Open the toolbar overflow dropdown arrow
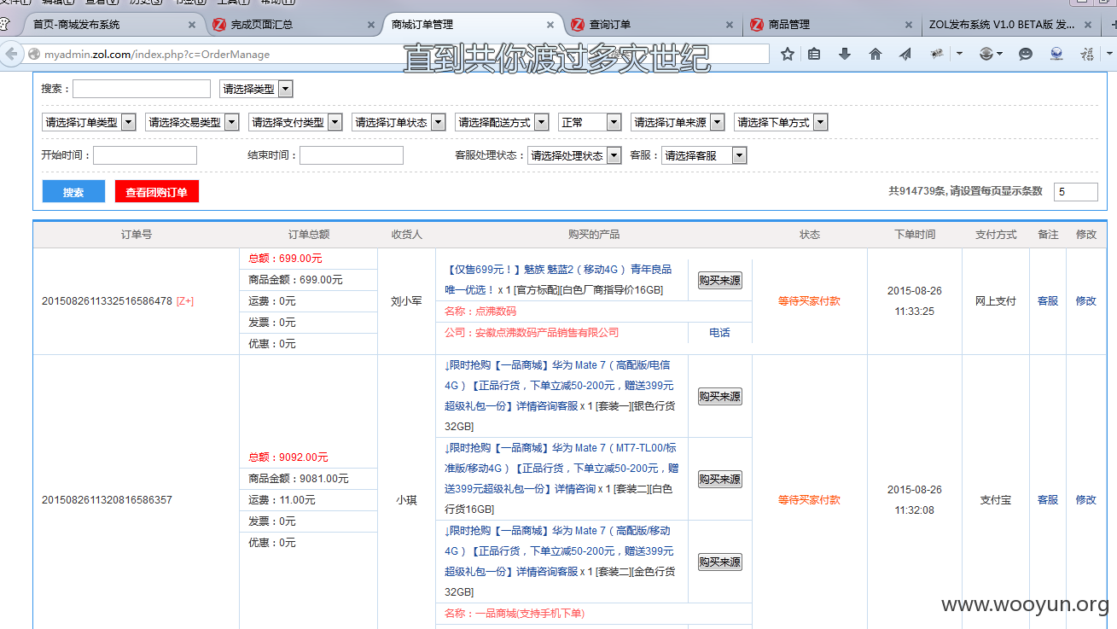This screenshot has width=1117, height=629. 1110,54
